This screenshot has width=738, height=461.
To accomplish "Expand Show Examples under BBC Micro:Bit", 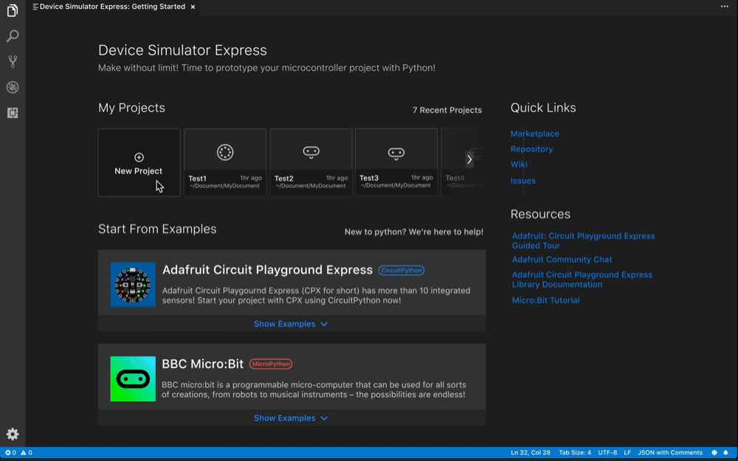I will (x=291, y=418).
